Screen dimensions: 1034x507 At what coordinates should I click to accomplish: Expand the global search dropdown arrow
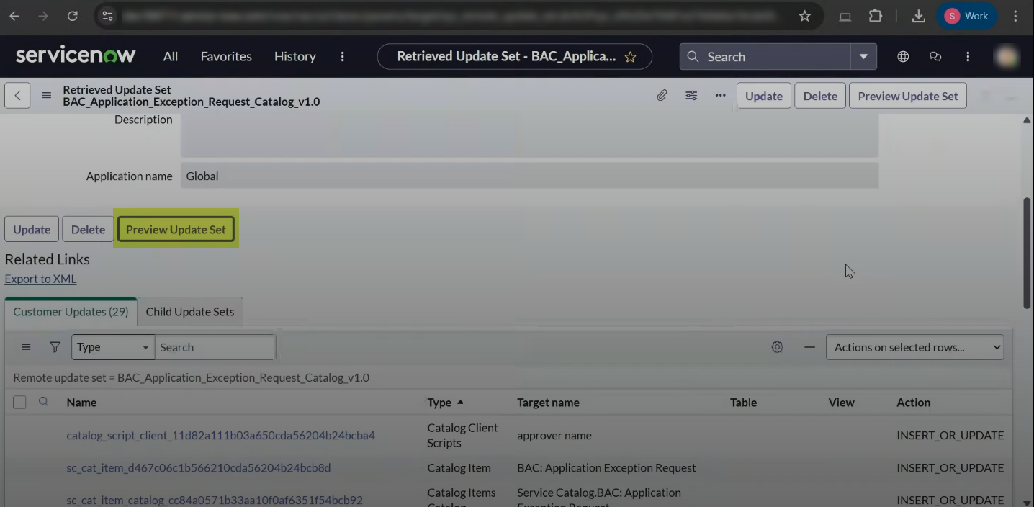(863, 57)
